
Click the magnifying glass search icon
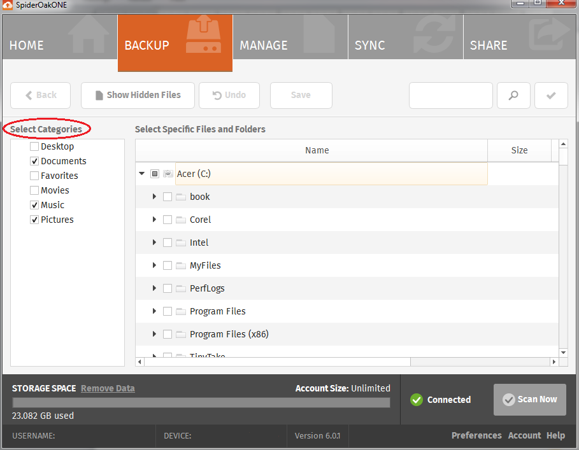click(x=513, y=95)
